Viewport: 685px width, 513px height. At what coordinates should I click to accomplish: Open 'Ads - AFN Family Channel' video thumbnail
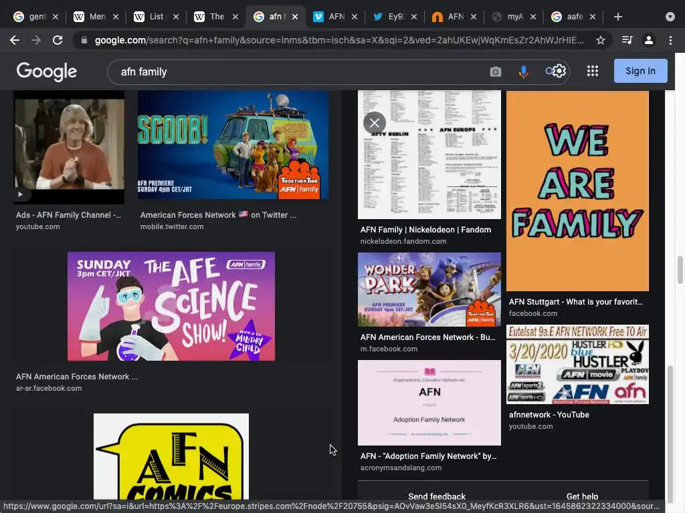tap(69, 147)
